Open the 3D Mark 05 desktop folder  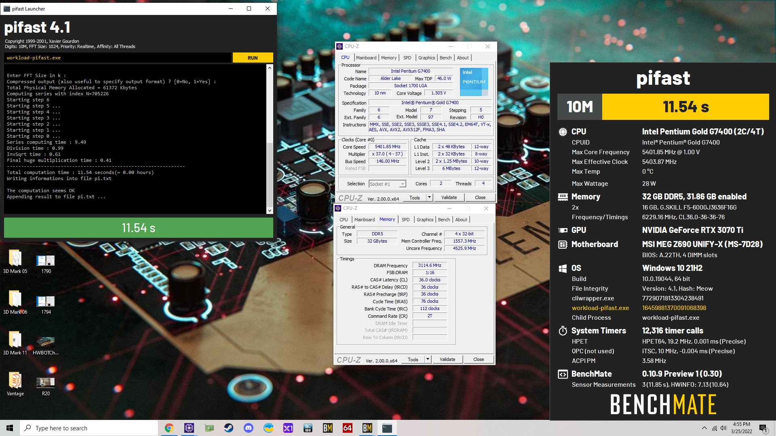pos(15,262)
